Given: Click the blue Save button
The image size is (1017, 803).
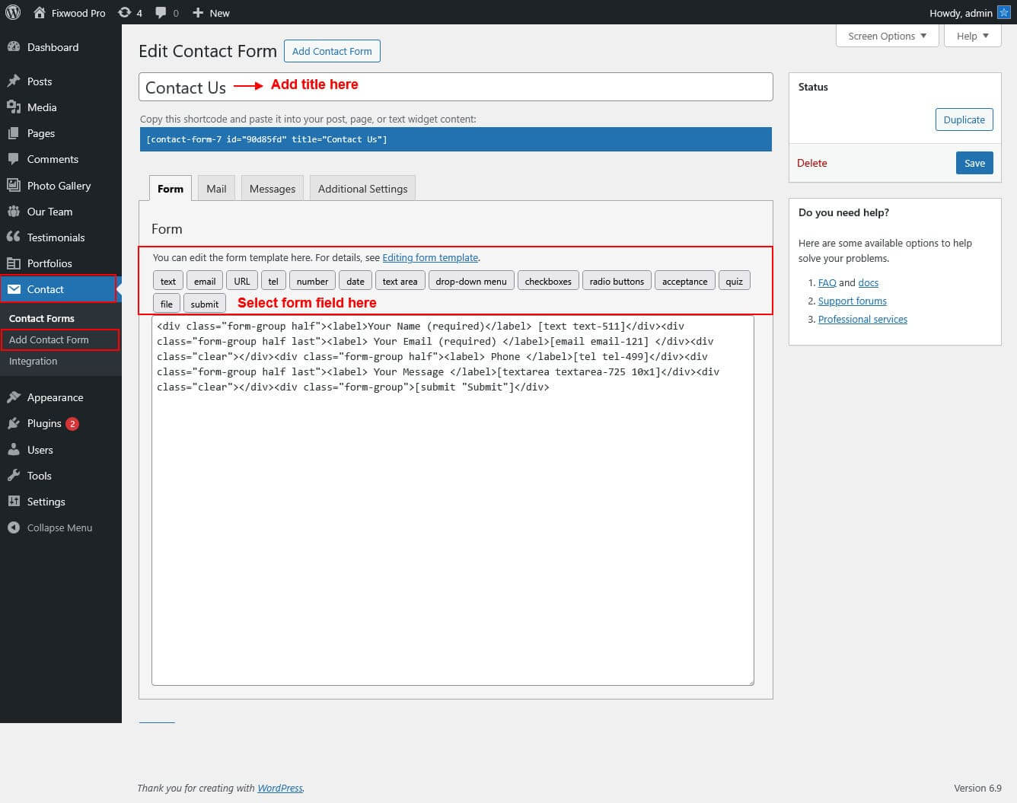Looking at the screenshot, I should 974,163.
